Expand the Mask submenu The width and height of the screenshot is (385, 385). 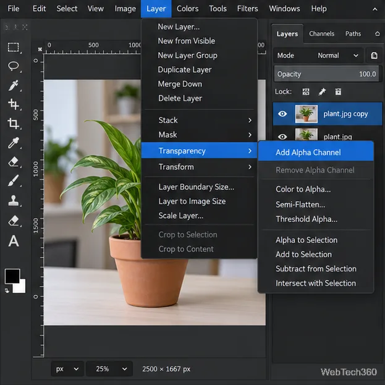tap(199, 135)
